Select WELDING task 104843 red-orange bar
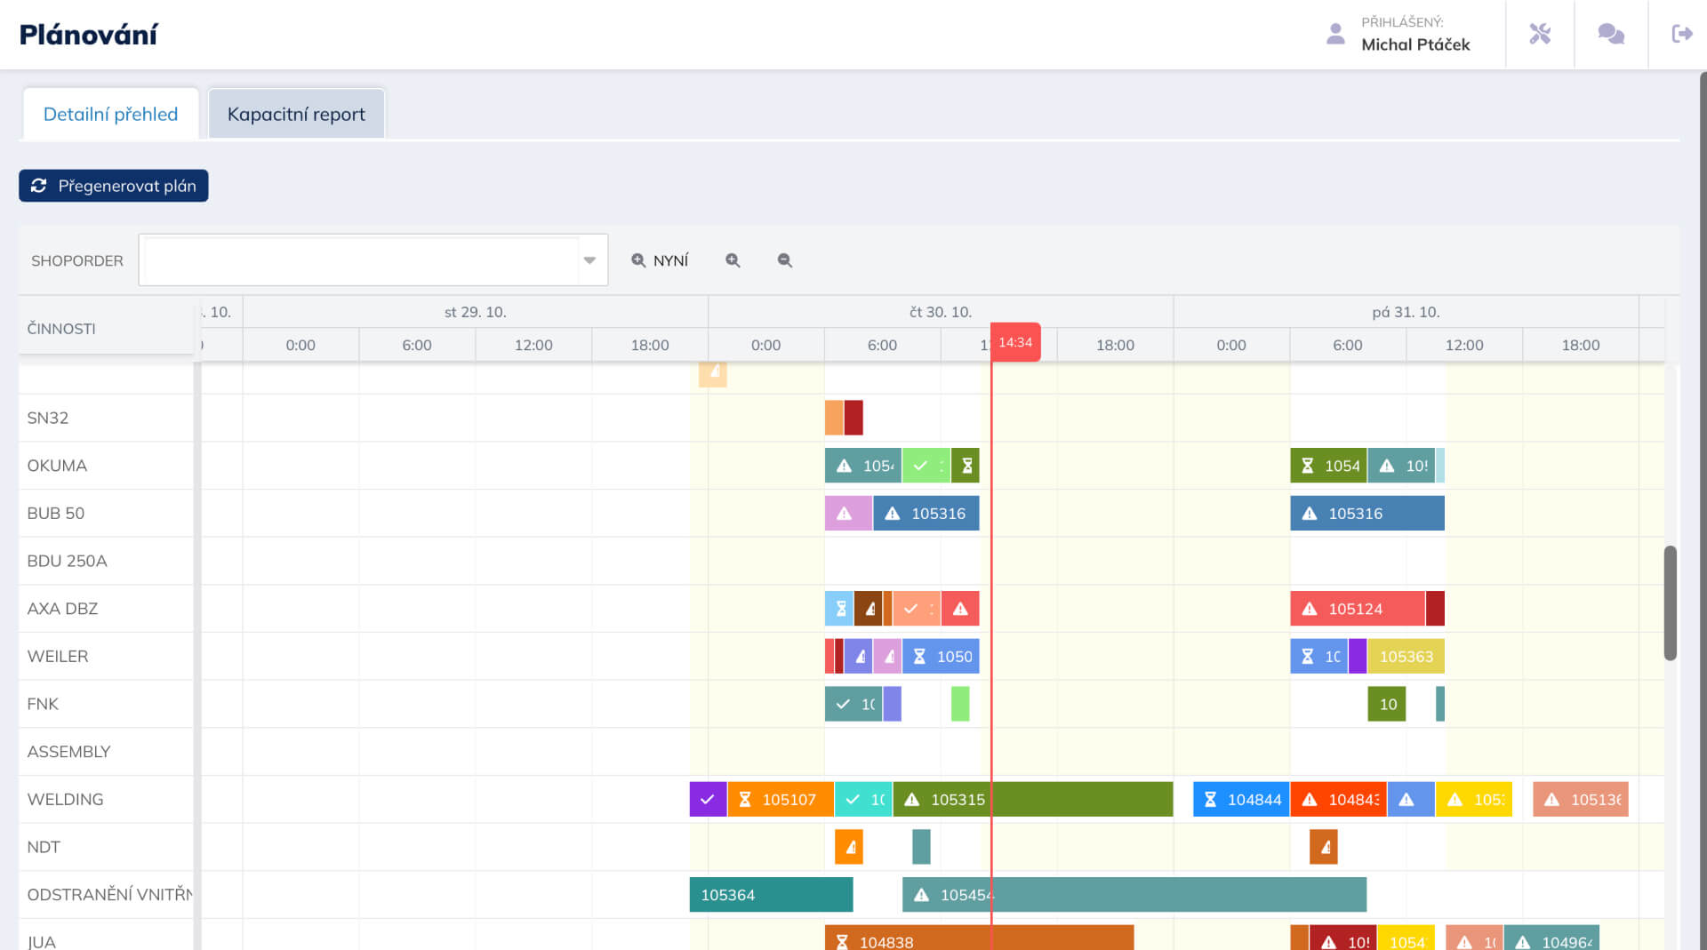Image resolution: width=1707 pixels, height=950 pixels. tap(1338, 799)
